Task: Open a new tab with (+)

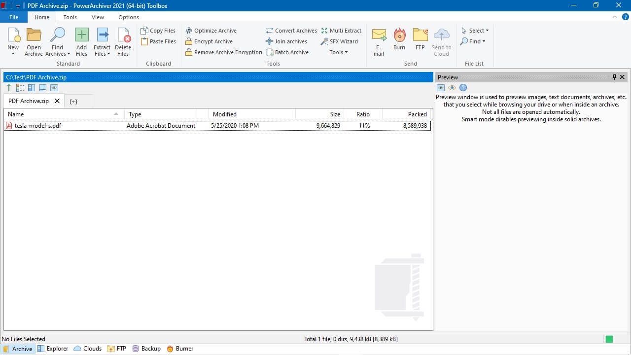Action: click(73, 102)
